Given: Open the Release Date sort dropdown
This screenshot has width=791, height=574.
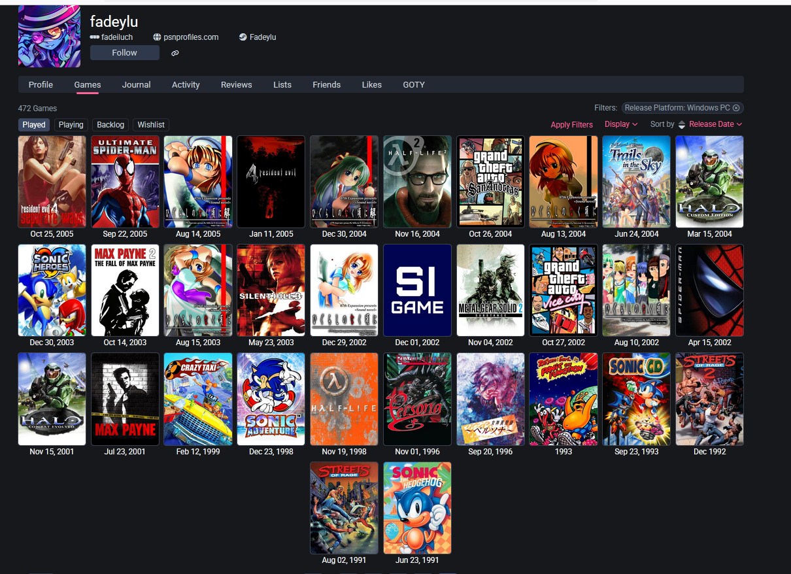Looking at the screenshot, I should coord(716,124).
